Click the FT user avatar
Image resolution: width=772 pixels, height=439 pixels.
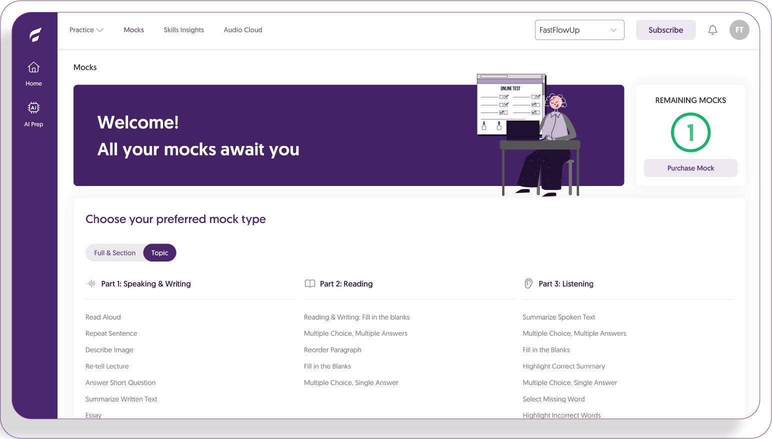point(739,30)
